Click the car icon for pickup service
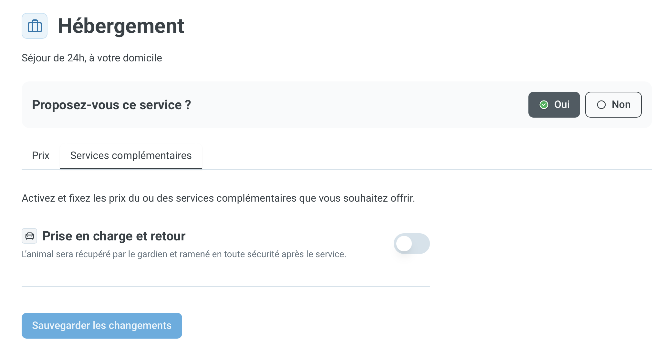This screenshot has width=666, height=358. point(29,236)
